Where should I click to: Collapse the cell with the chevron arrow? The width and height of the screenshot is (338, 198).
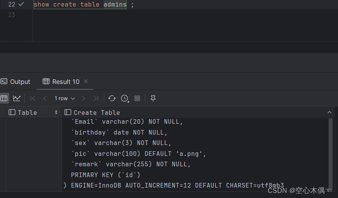point(329,112)
